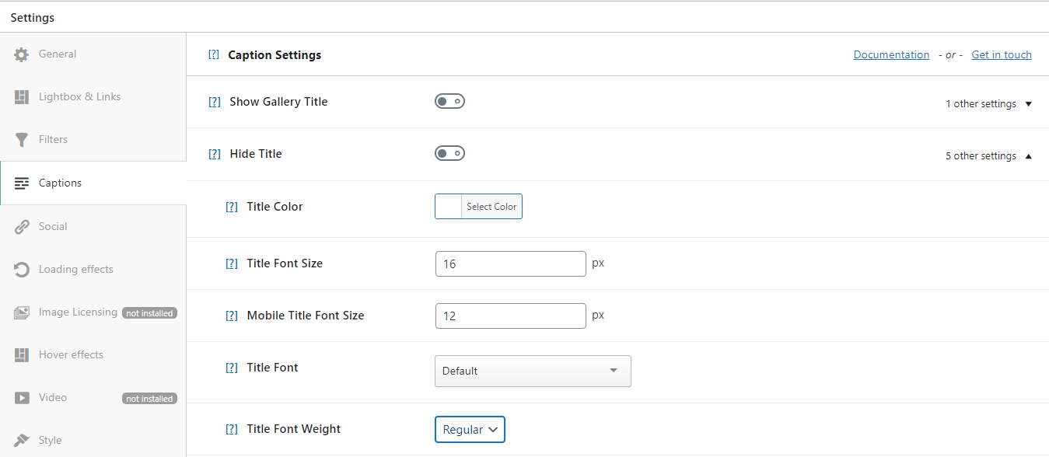Click the Title Font Size input field
Screen dimensions: 1049x457
[x=510, y=263]
